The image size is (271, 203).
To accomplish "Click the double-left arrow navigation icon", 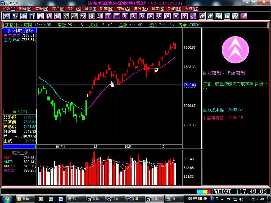I will click(142, 16).
